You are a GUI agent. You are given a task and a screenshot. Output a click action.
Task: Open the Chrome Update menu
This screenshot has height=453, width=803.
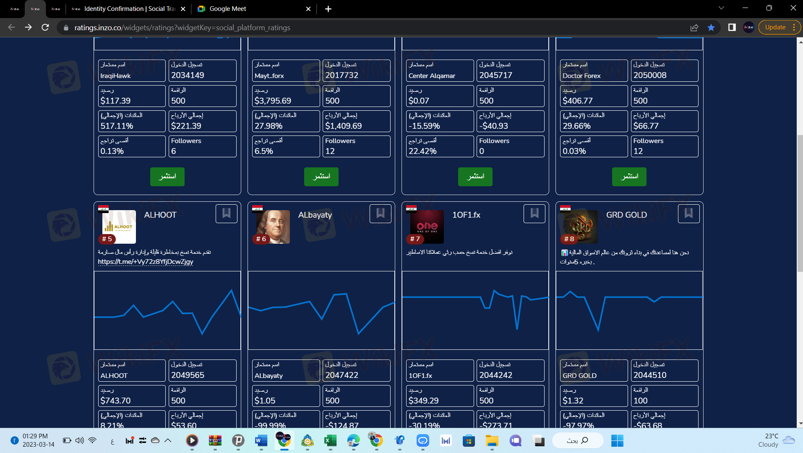[x=780, y=27]
